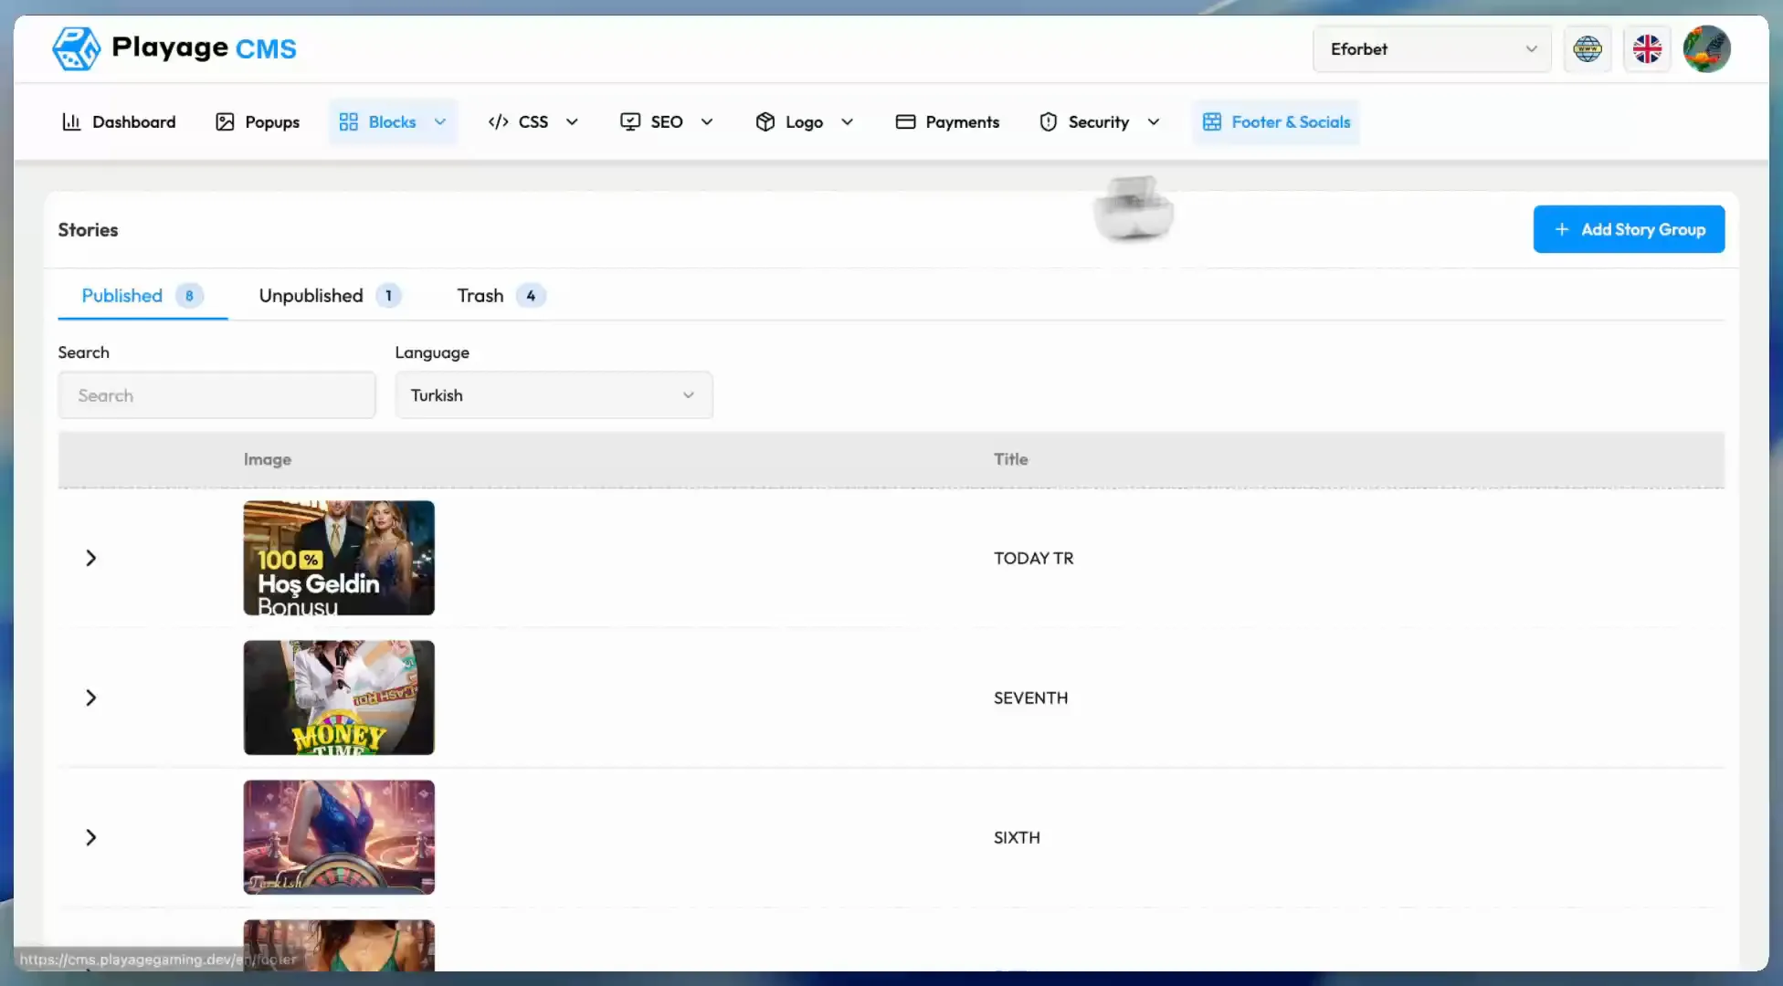The height and width of the screenshot is (986, 1783).
Task: Go to Dashboard menu item
Action: (119, 121)
